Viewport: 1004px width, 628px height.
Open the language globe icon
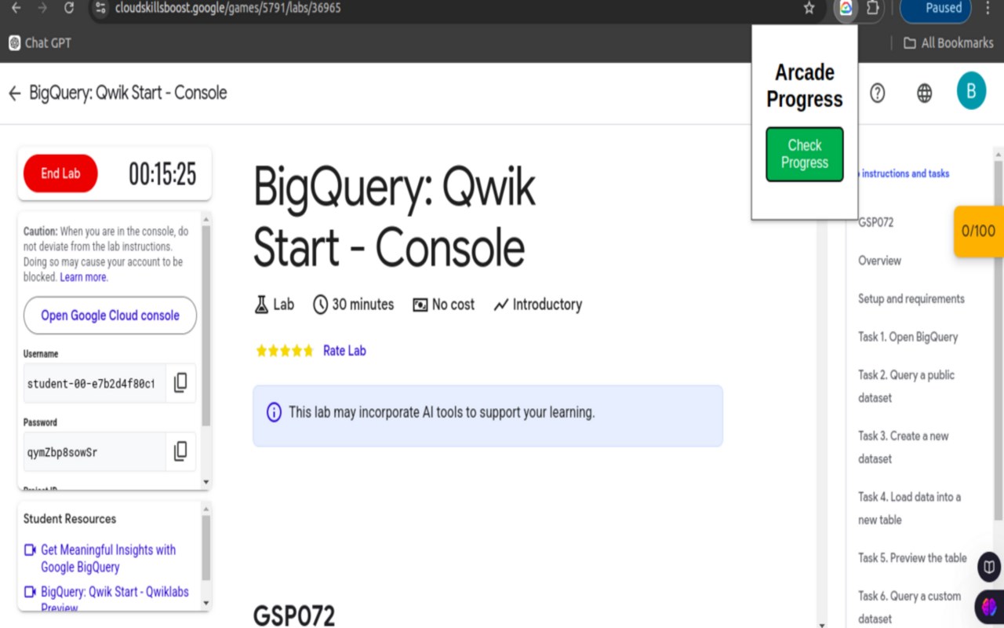click(925, 93)
